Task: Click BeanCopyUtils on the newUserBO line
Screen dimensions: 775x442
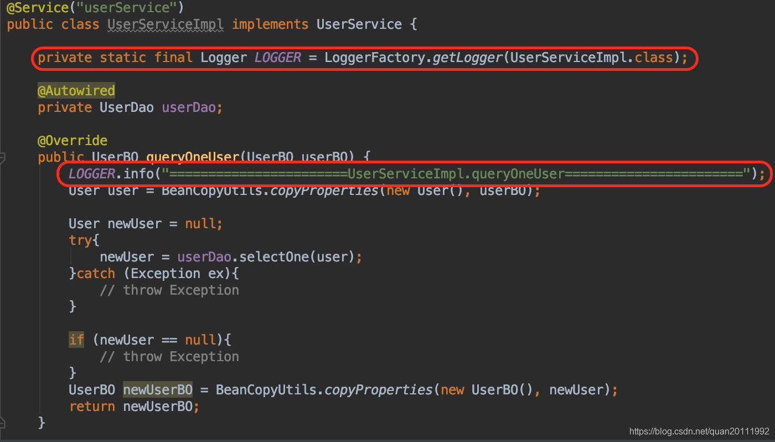Action: click(266, 390)
